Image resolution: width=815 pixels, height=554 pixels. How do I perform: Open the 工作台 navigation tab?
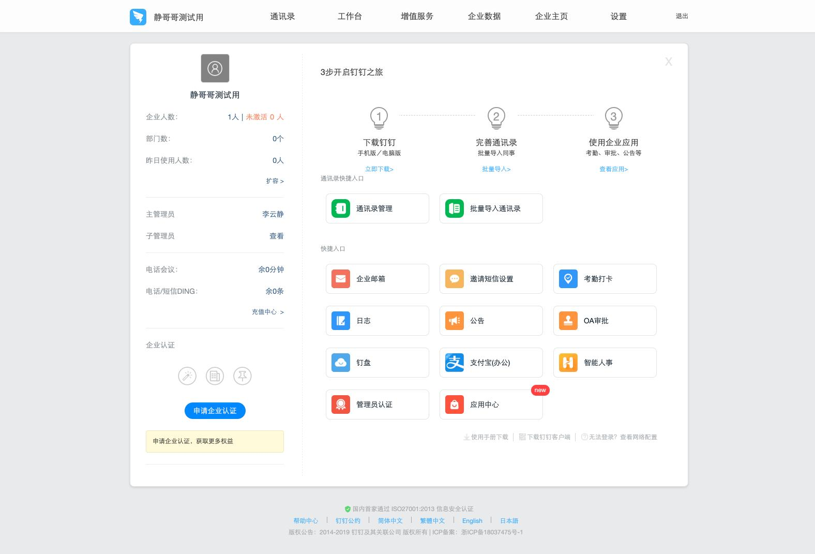click(350, 17)
